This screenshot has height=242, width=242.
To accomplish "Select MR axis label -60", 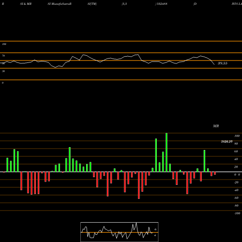I will 236,198.
